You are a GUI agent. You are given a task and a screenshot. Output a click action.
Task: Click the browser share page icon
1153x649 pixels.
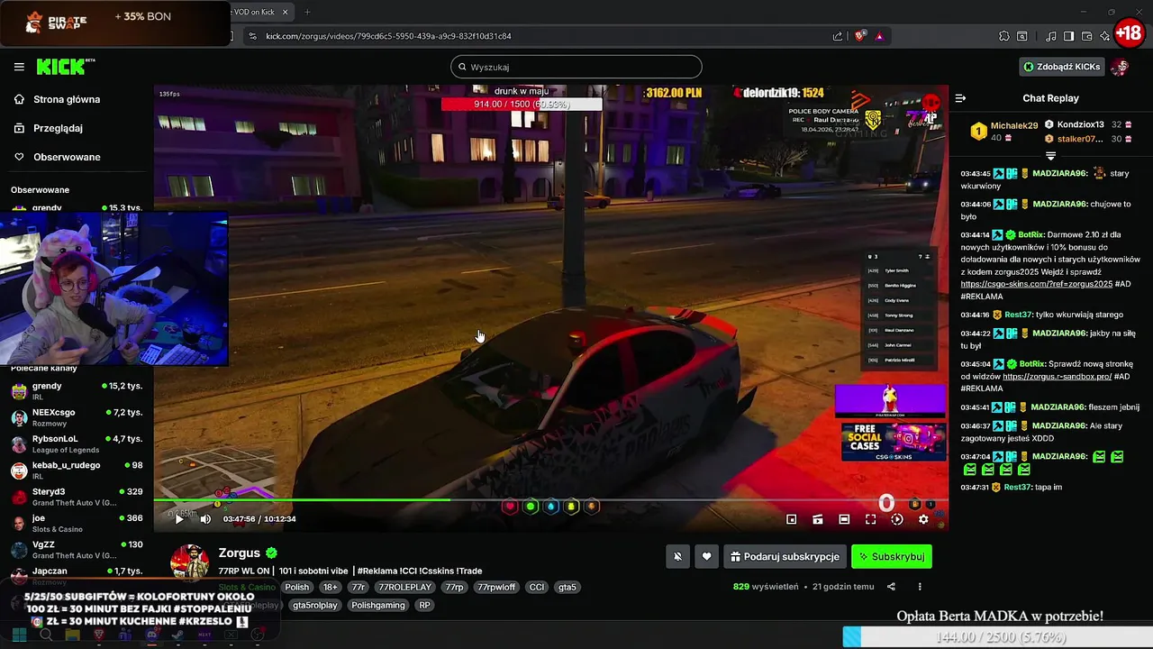838,36
